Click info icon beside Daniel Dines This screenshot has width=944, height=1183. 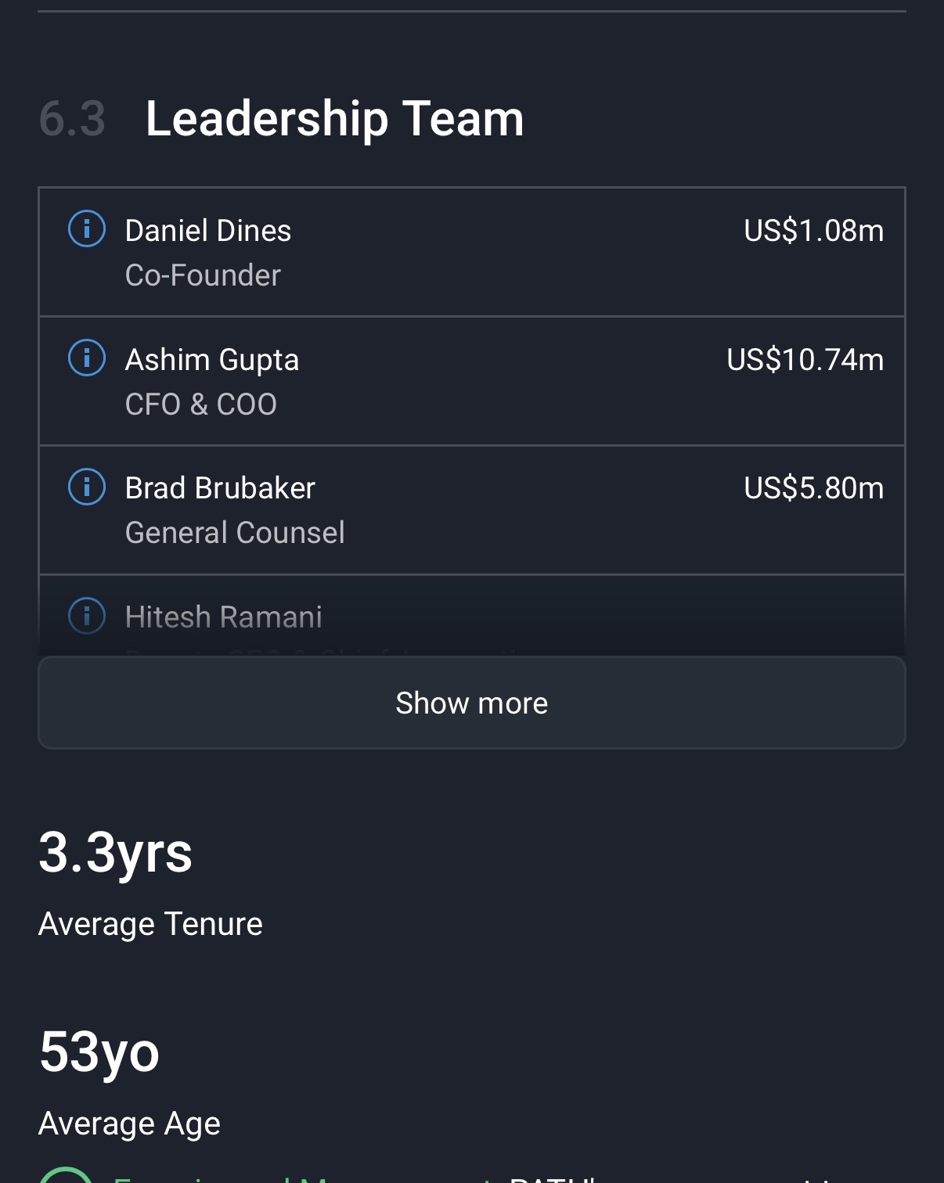(87, 229)
